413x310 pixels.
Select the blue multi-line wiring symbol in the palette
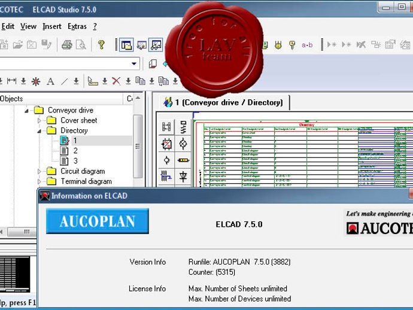[x=166, y=176]
